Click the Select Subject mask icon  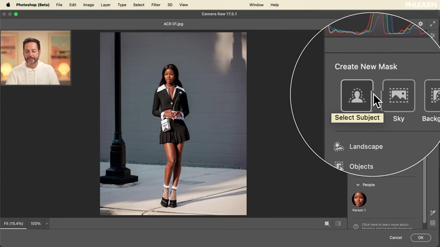click(x=357, y=95)
